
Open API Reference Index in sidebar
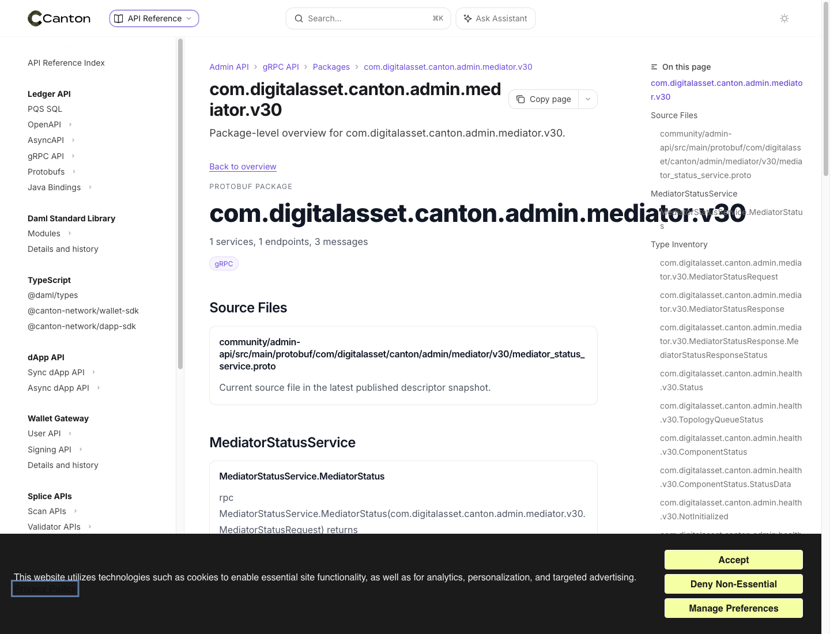[x=66, y=63]
